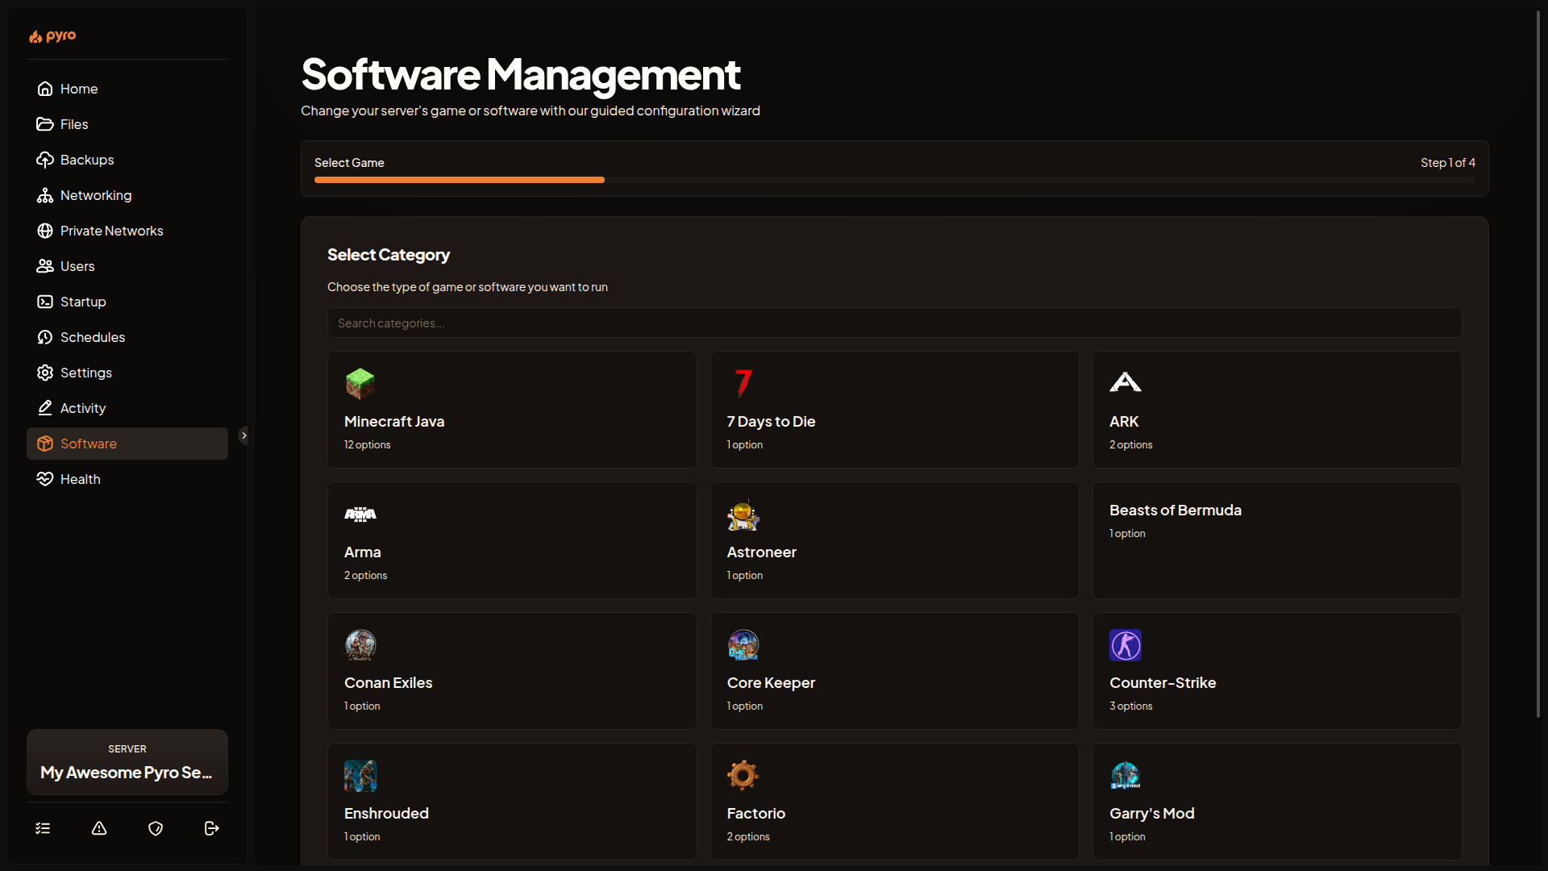Click the Arma logo icon
Screen dimensions: 1548x871
pyautogui.click(x=360, y=515)
